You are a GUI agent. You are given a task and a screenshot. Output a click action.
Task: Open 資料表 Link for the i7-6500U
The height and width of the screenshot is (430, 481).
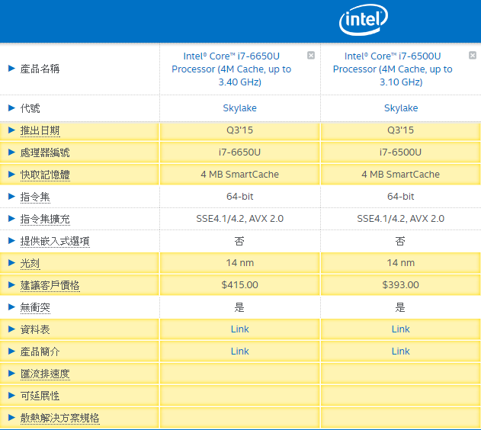(401, 329)
